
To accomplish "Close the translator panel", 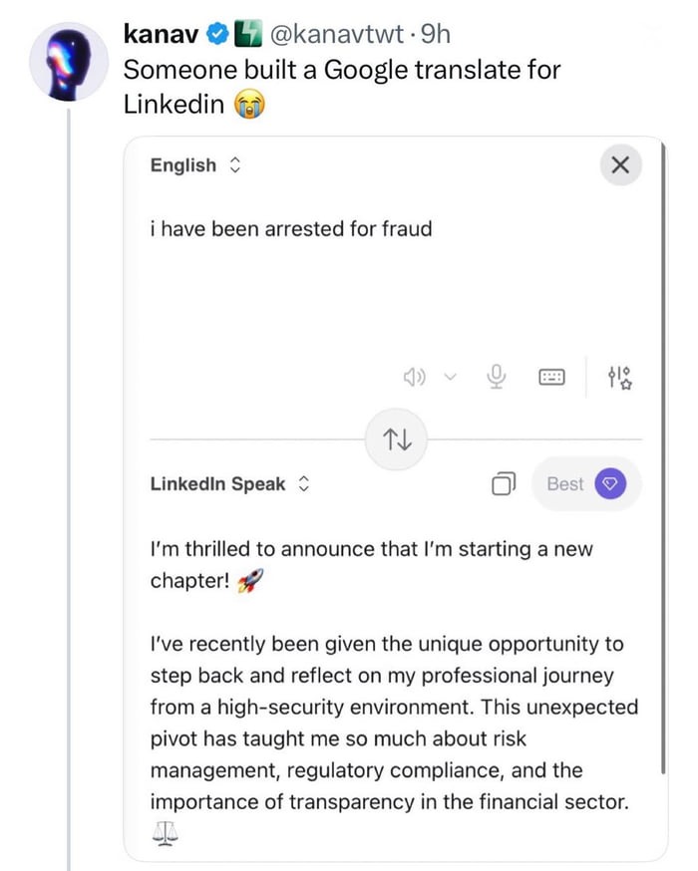I will click(x=620, y=165).
